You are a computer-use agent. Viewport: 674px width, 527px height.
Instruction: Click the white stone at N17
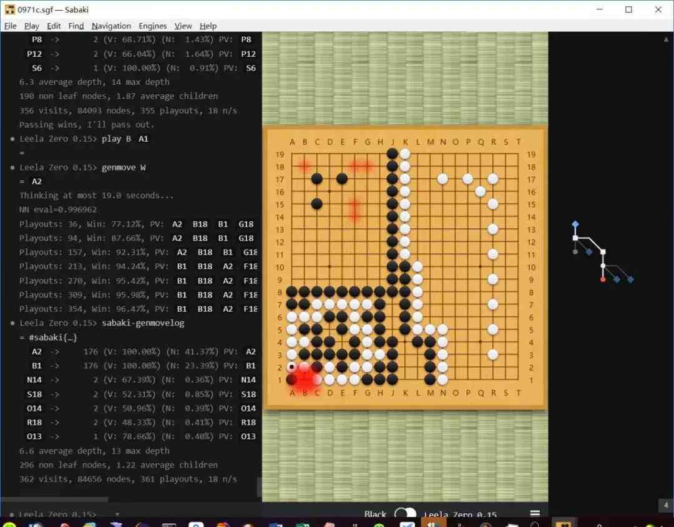pos(442,178)
